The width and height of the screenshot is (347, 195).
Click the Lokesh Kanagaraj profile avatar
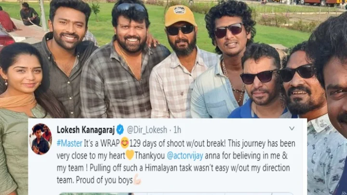point(40,139)
